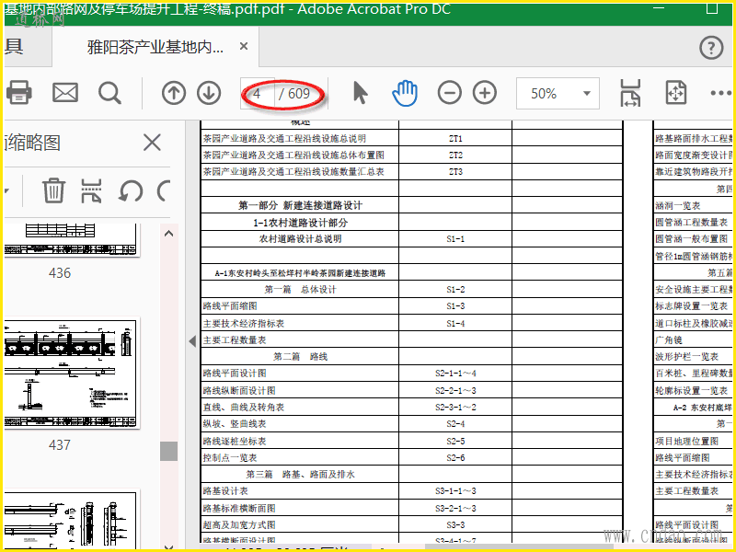Image resolution: width=736 pixels, height=552 pixels.
Task: Click heading 1-1农村道路设计部分
Action: pyautogui.click(x=301, y=223)
